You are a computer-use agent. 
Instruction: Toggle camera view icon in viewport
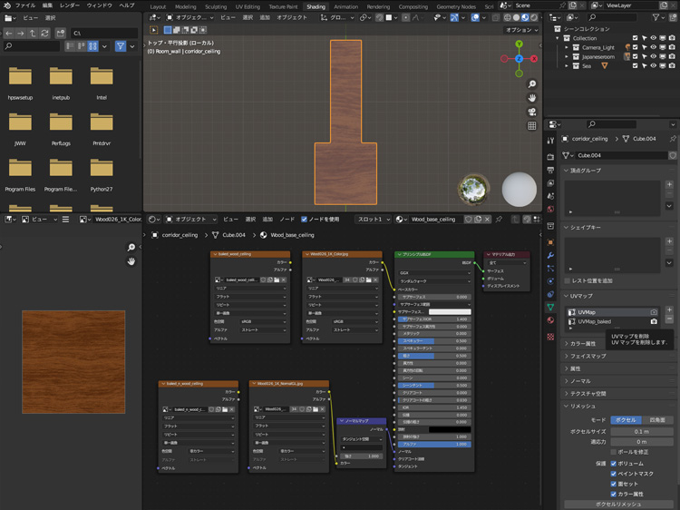tap(532, 112)
